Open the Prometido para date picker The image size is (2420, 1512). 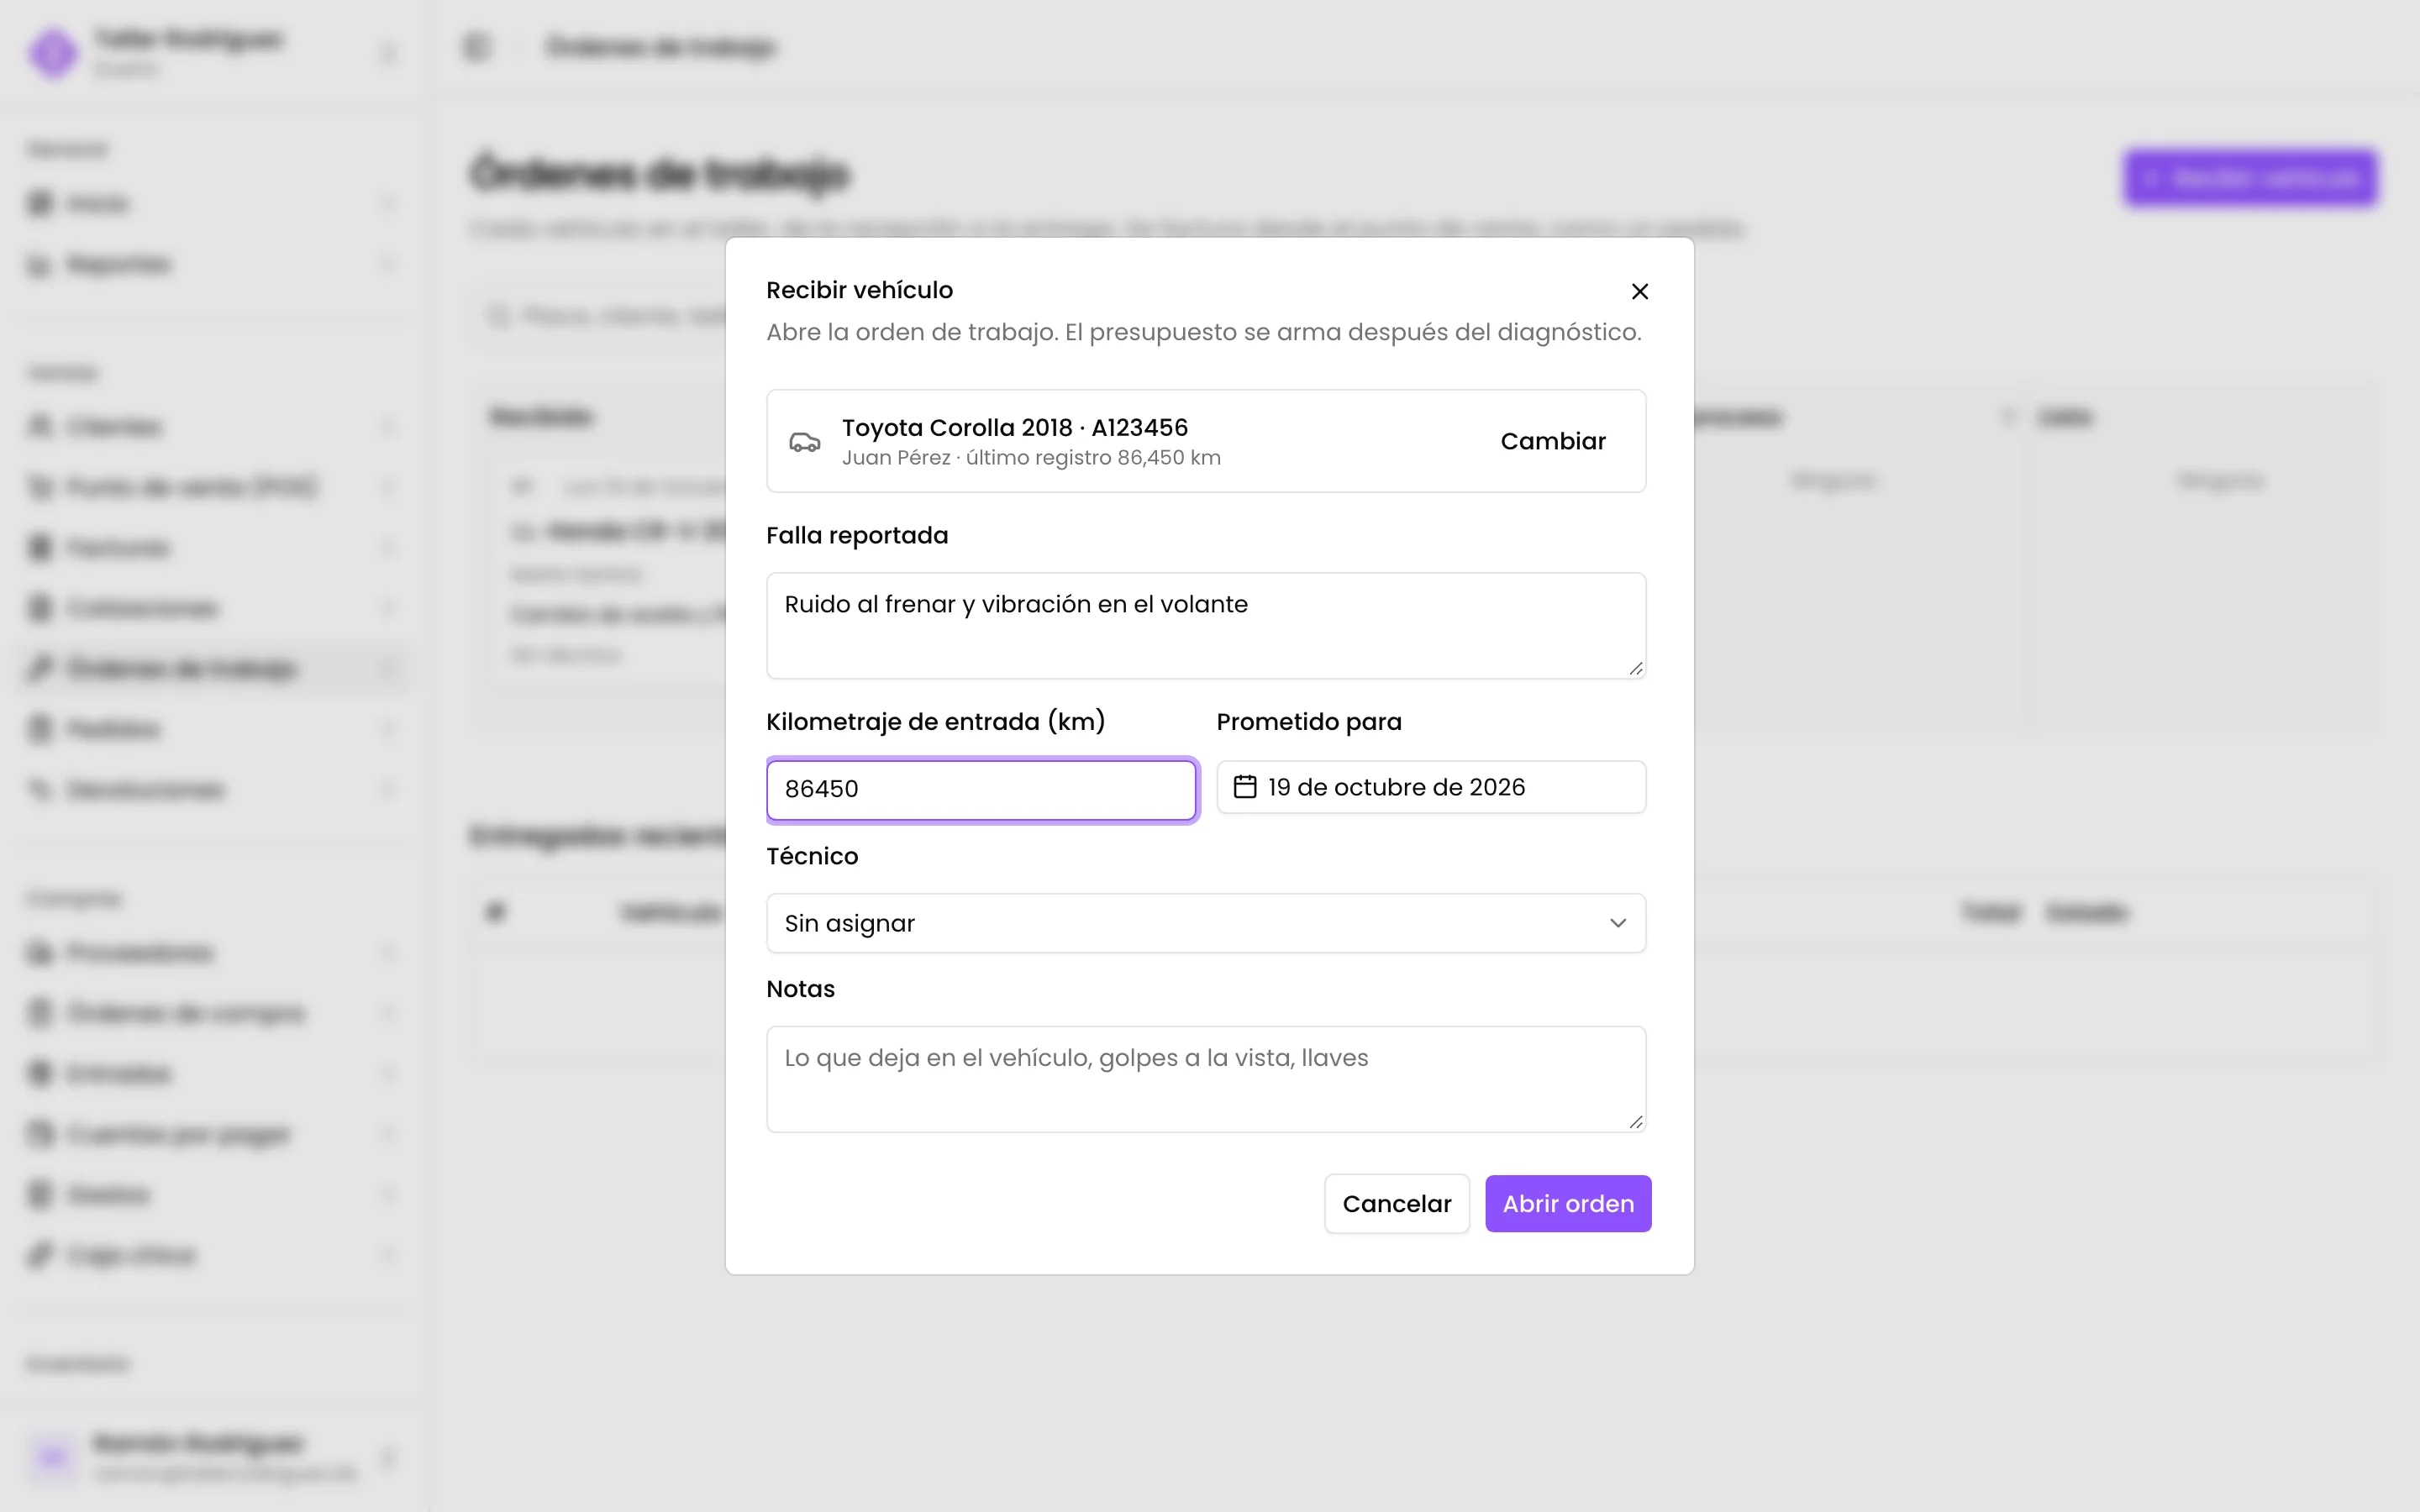(1431, 787)
